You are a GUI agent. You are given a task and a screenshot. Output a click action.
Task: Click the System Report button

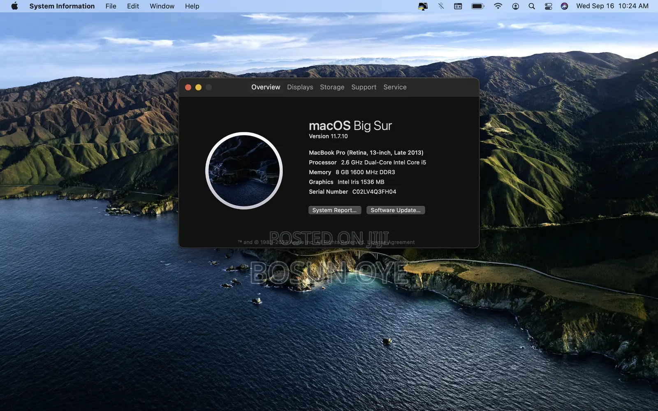335,210
